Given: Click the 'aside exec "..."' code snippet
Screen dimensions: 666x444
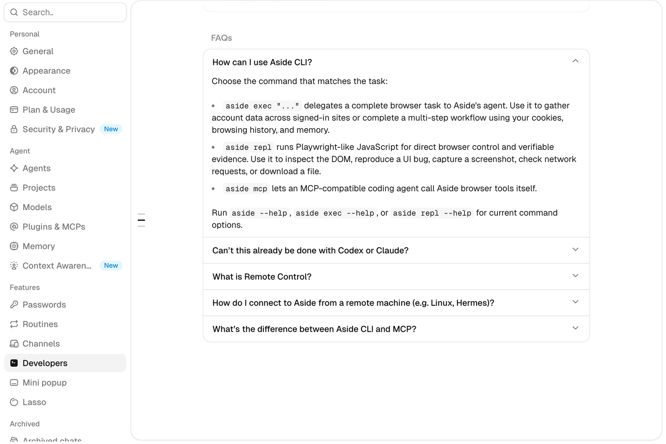Looking at the screenshot, I should [262, 106].
